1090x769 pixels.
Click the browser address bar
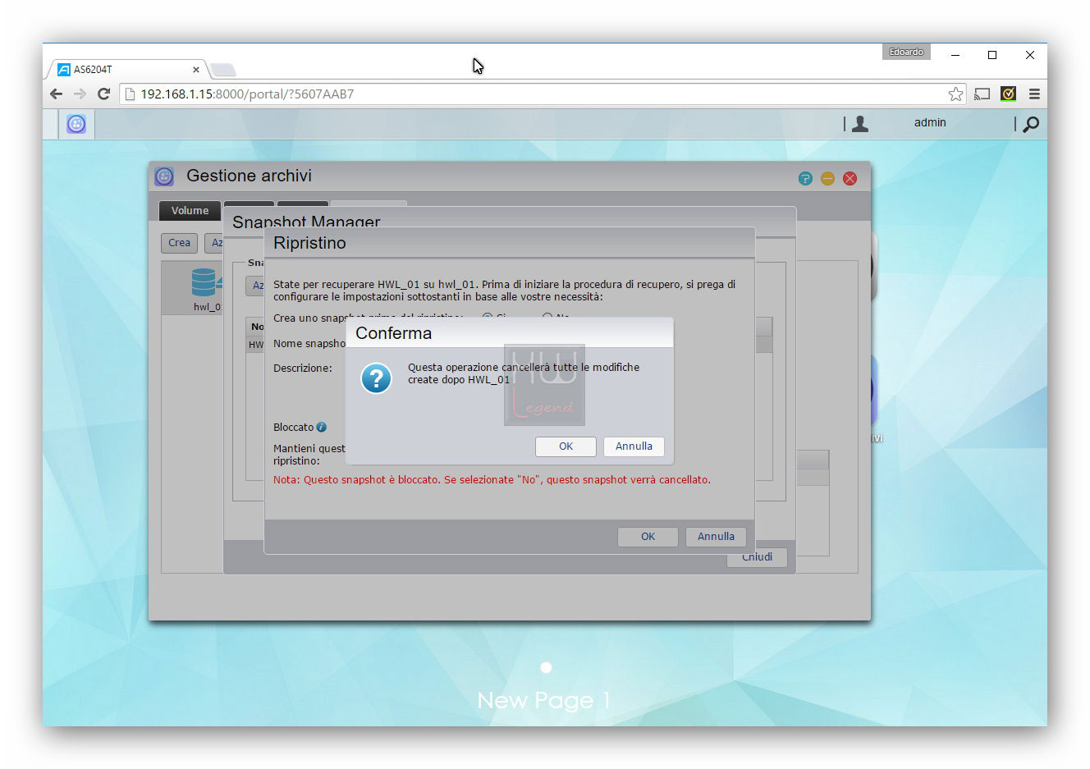coord(542,94)
